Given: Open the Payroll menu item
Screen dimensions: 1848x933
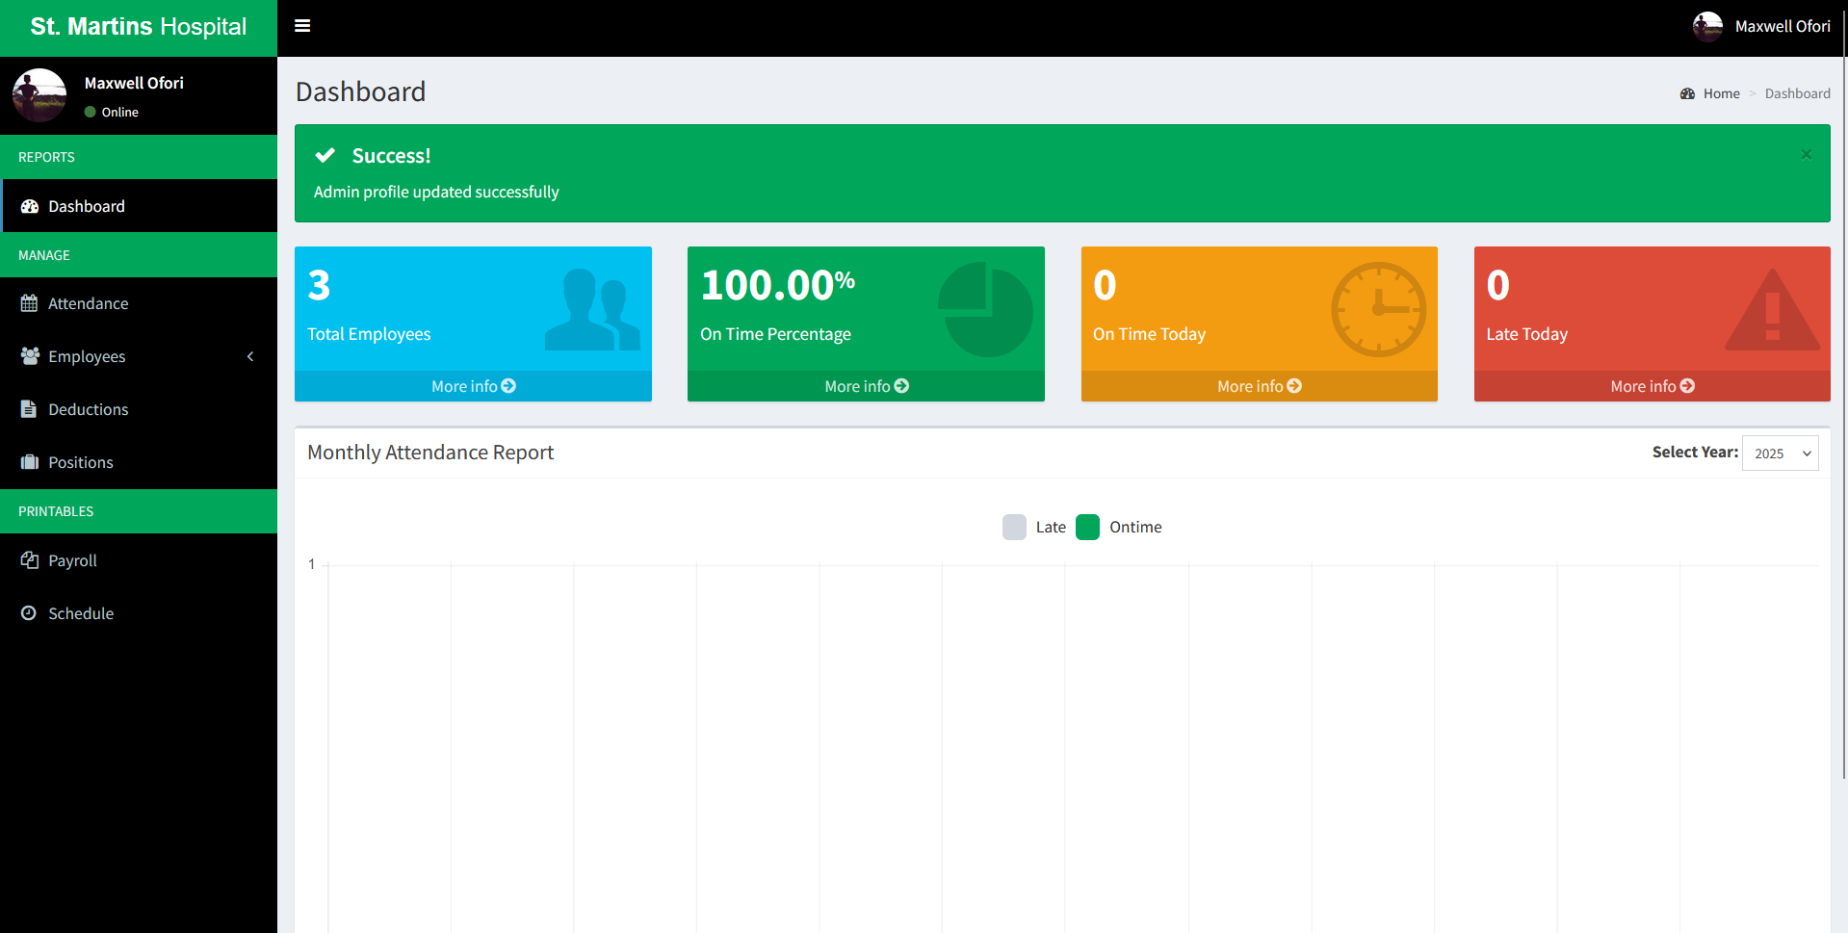Looking at the screenshot, I should [73, 560].
